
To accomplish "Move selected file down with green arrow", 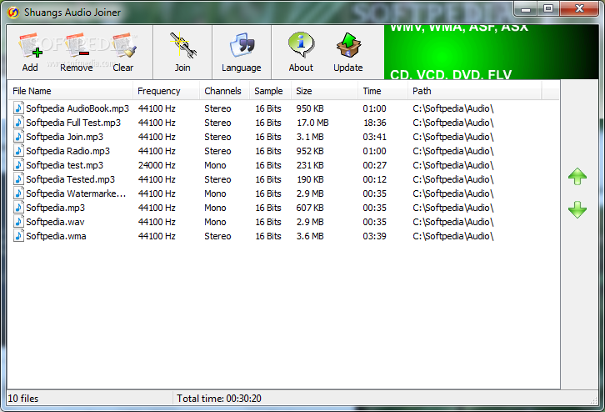I will (x=577, y=209).
